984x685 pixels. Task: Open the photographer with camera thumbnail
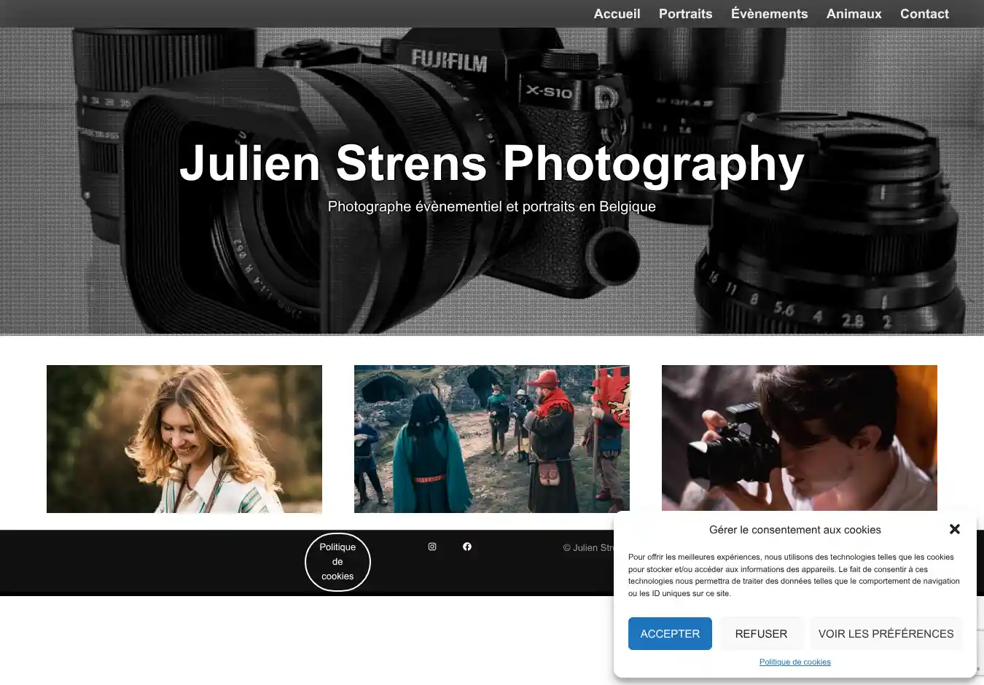pyautogui.click(x=799, y=437)
